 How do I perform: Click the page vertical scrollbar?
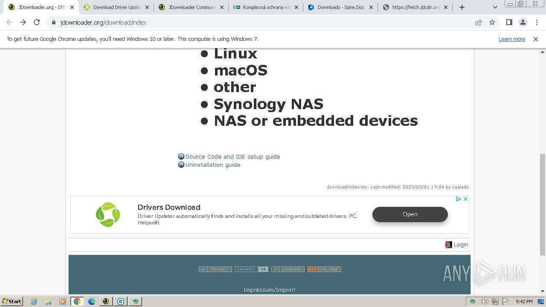pyautogui.click(x=543, y=204)
